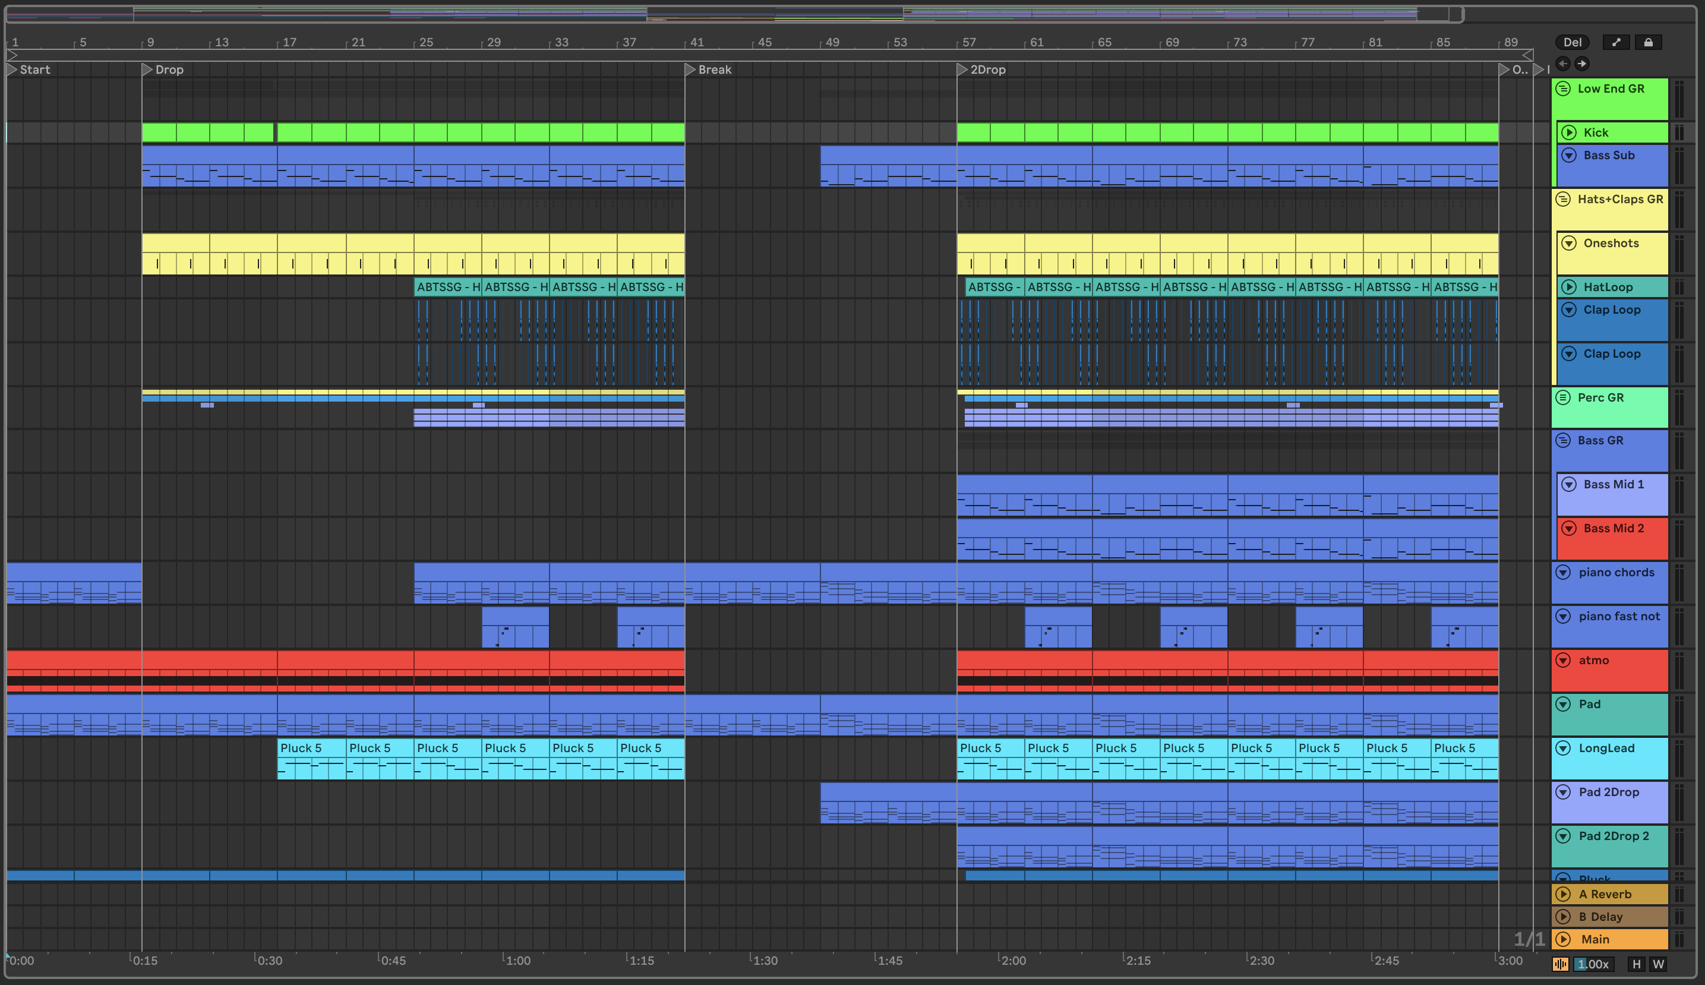Collapse the Bass Sub track

[1569, 155]
